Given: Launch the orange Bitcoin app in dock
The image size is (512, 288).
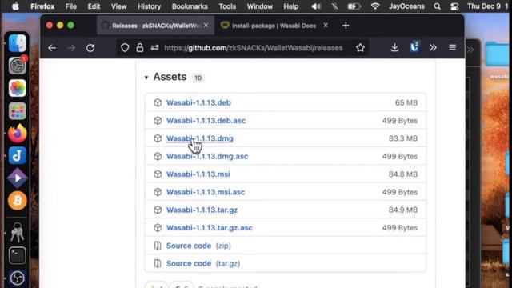Looking at the screenshot, I should [x=18, y=201].
